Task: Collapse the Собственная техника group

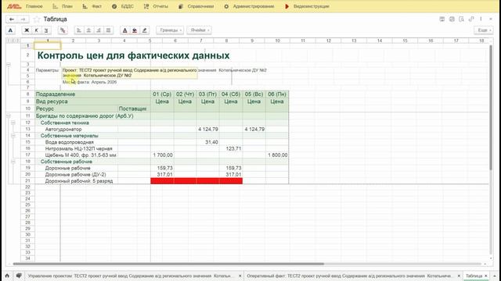Action: [13, 123]
